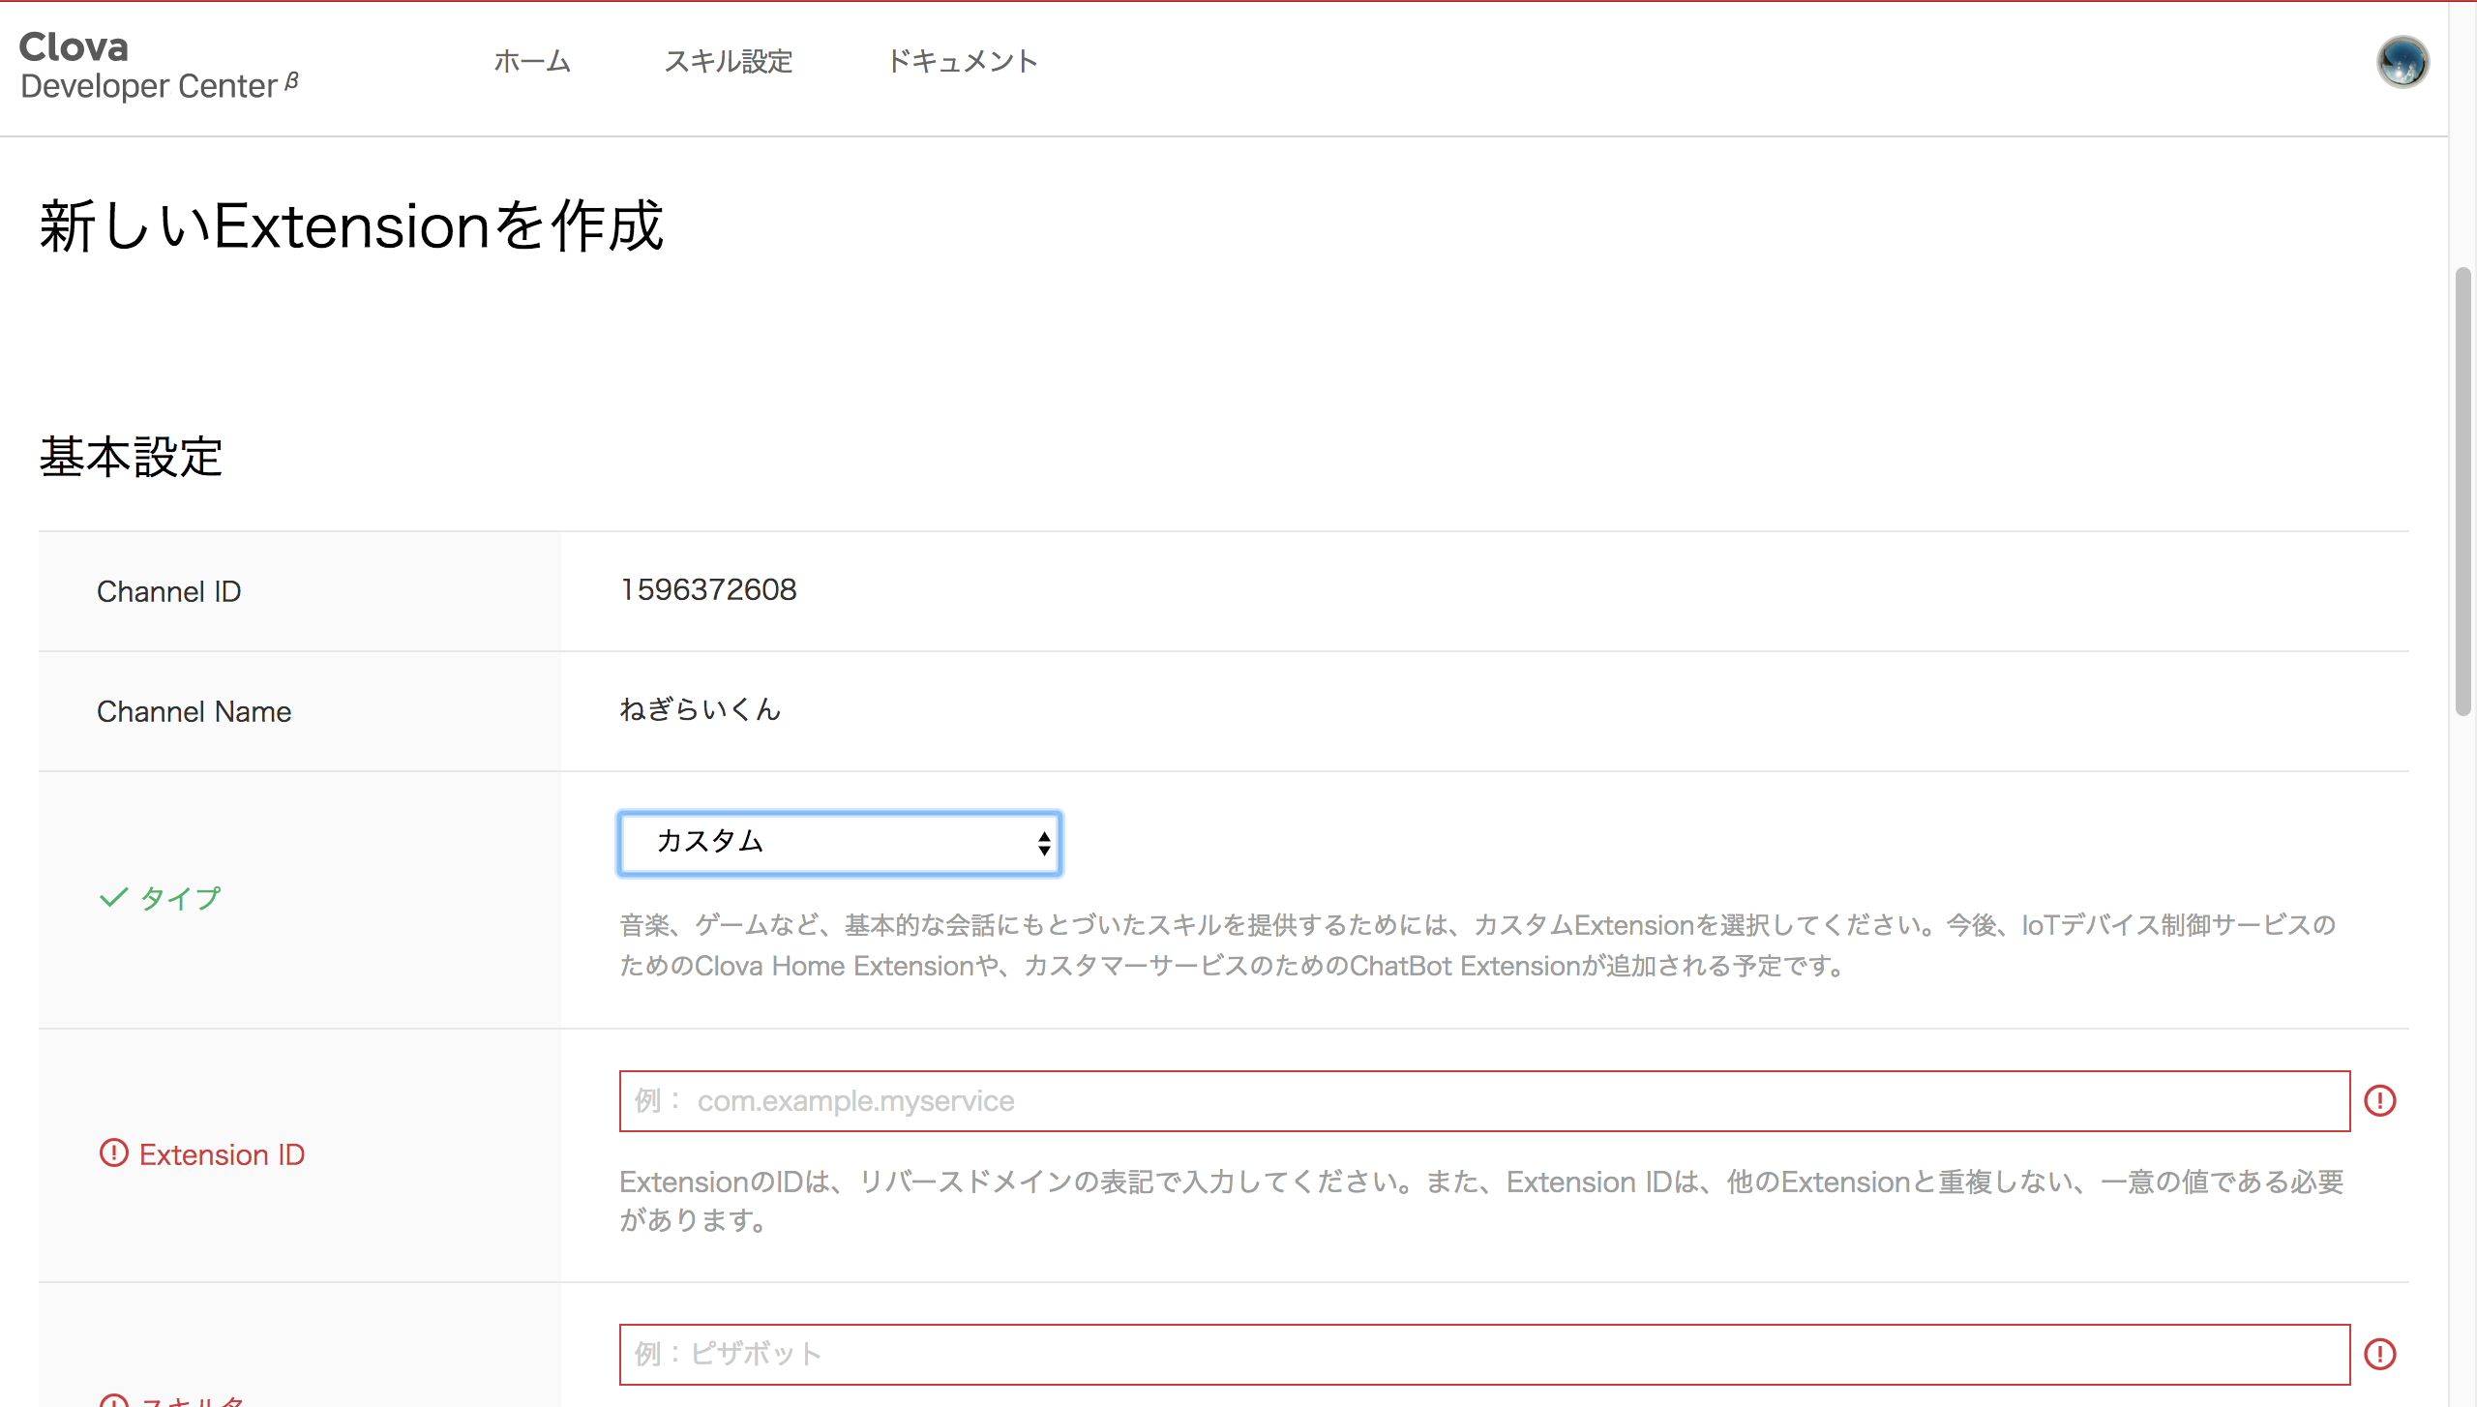The height and width of the screenshot is (1407, 2477).
Task: Select the Channel Name value ねぎらいくん
Action: 700,710
